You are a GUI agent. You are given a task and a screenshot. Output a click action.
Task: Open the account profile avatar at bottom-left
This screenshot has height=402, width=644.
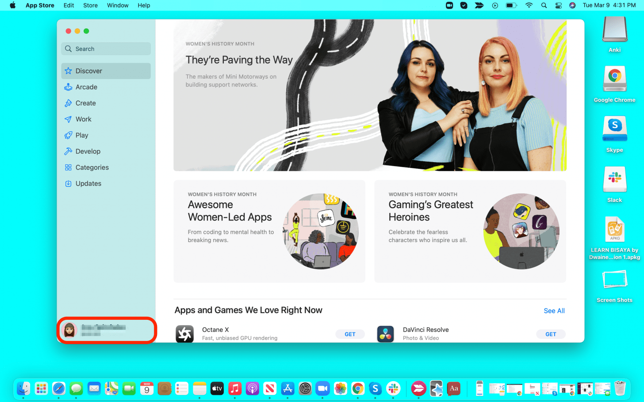point(69,330)
